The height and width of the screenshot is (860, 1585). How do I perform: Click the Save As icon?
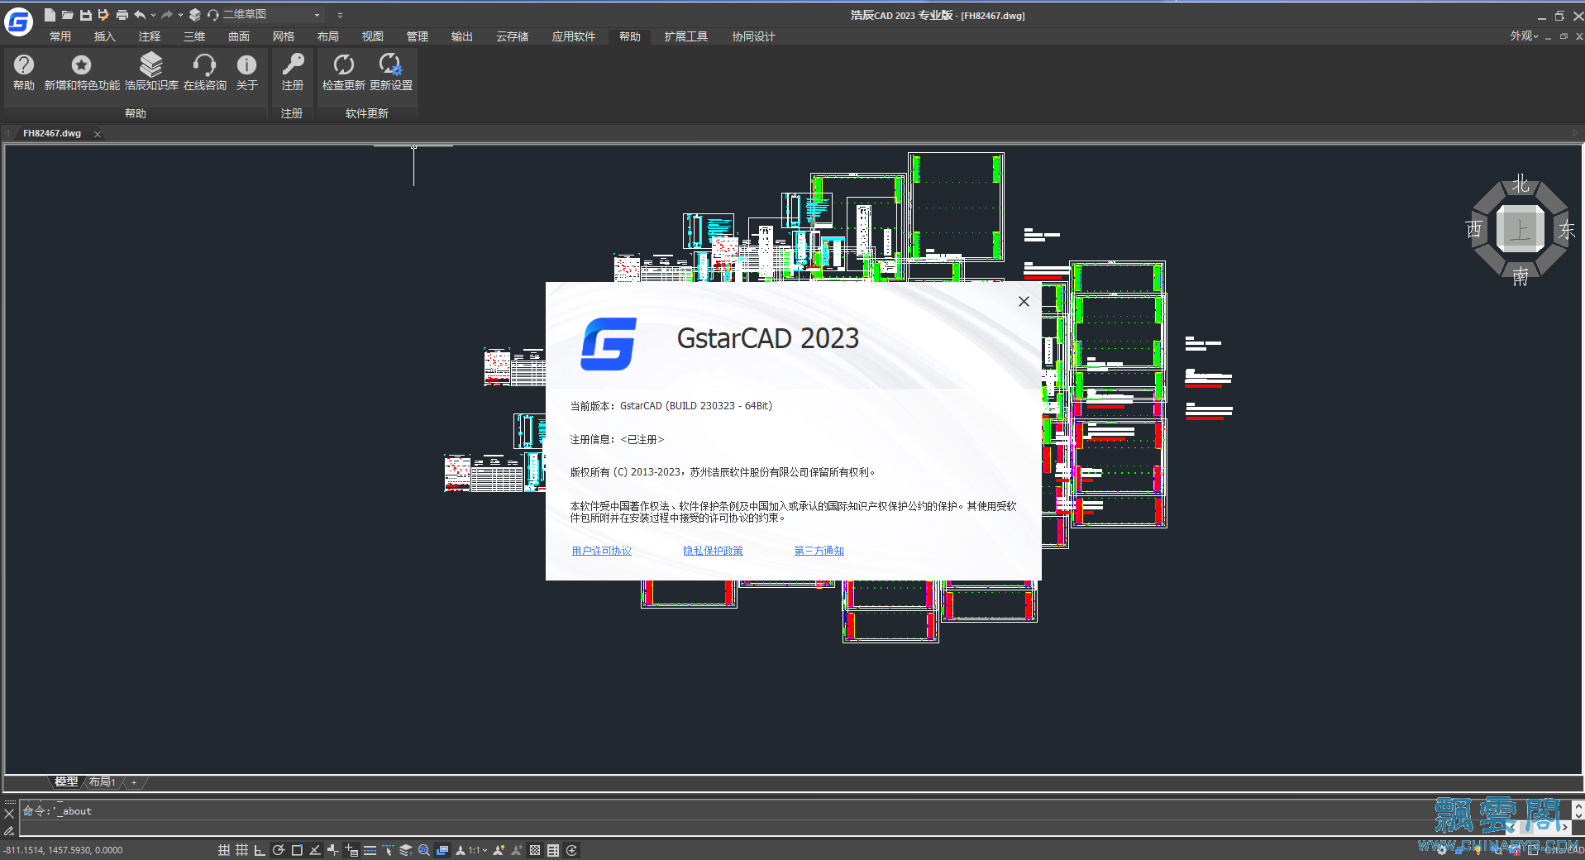click(x=103, y=15)
